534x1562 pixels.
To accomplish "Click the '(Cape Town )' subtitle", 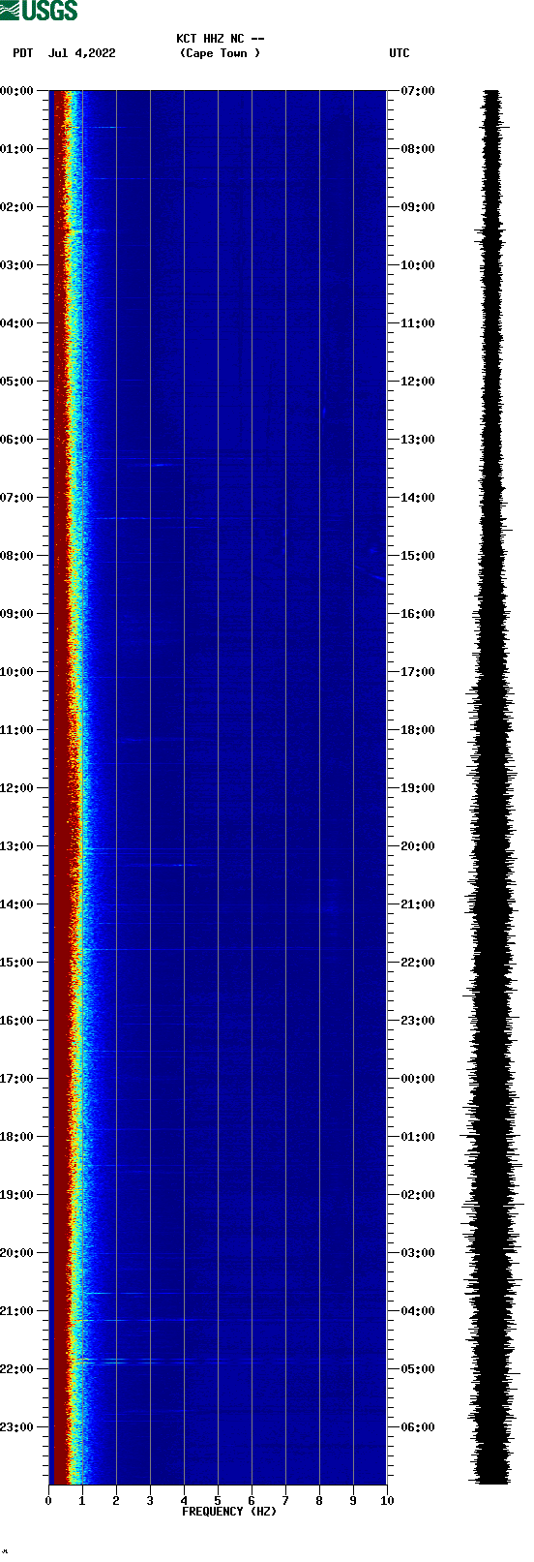I will [x=221, y=53].
